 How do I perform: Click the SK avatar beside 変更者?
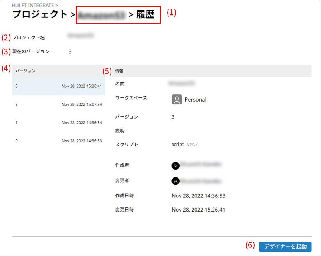(176, 181)
